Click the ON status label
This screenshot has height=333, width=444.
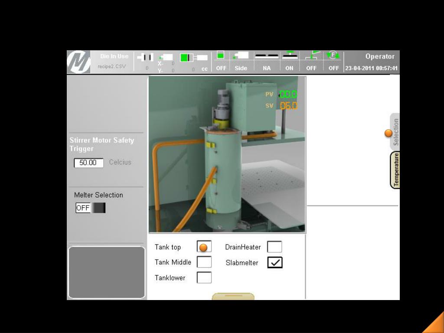289,68
